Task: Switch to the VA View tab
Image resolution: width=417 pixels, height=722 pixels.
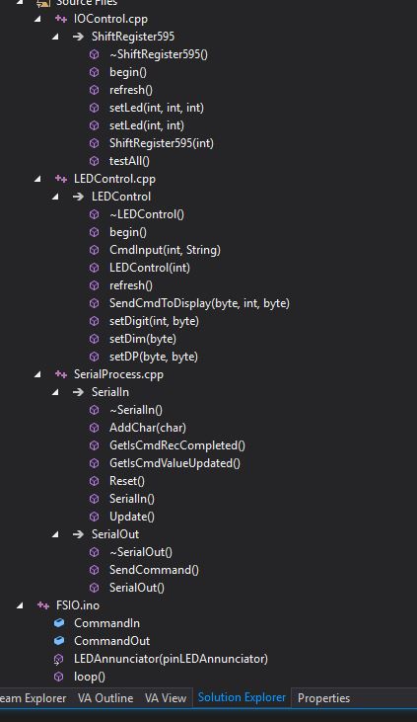Action: click(x=166, y=698)
